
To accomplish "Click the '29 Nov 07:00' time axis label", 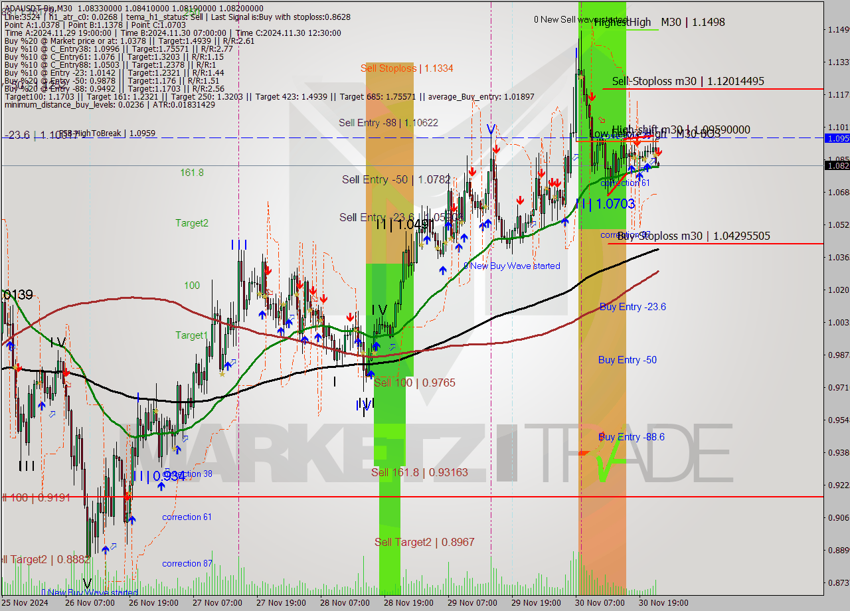I will 472,603.
